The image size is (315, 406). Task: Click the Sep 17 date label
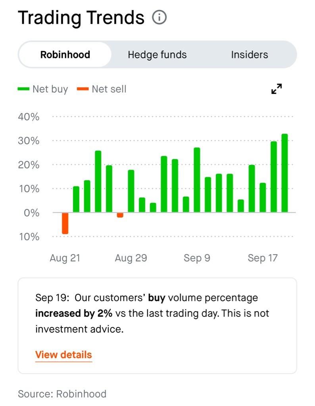263,258
